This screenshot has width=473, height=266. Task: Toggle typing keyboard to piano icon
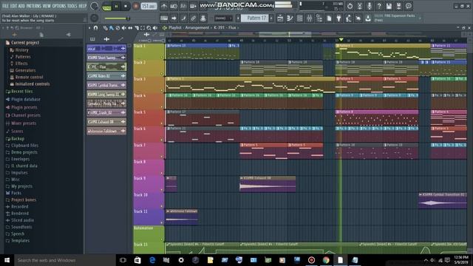[x=164, y=18]
